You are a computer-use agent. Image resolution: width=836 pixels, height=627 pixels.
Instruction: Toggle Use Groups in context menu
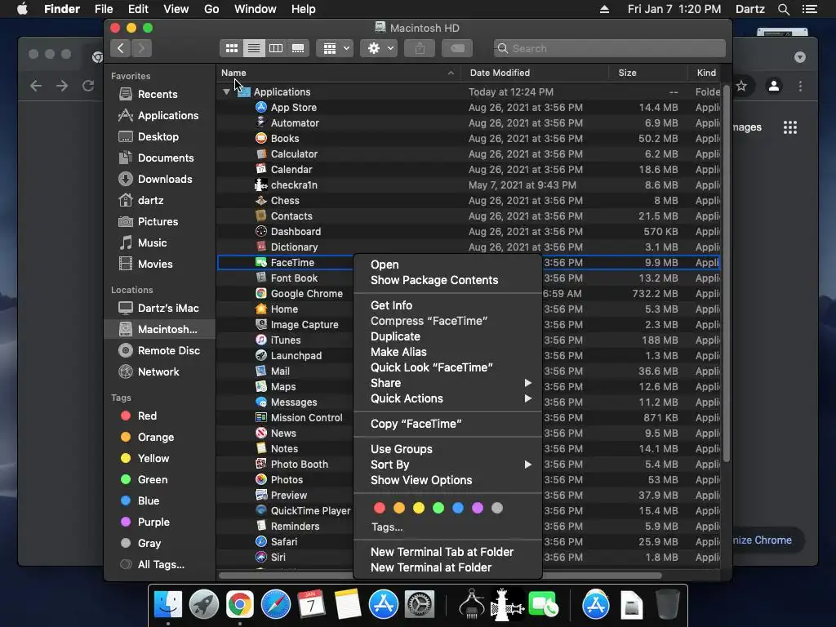[x=448, y=449]
